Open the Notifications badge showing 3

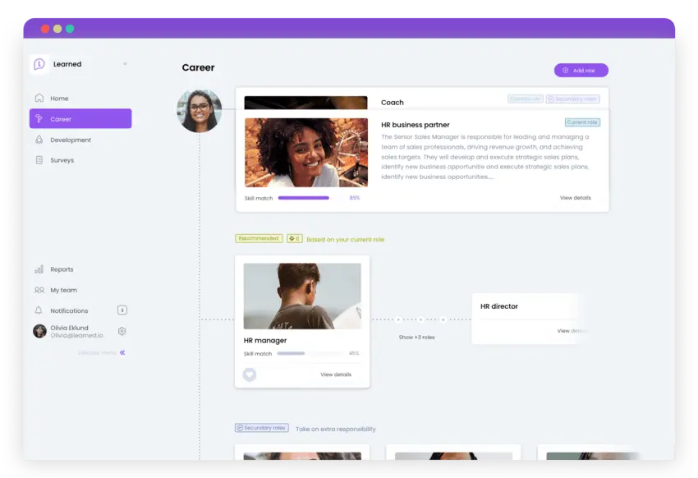(122, 310)
